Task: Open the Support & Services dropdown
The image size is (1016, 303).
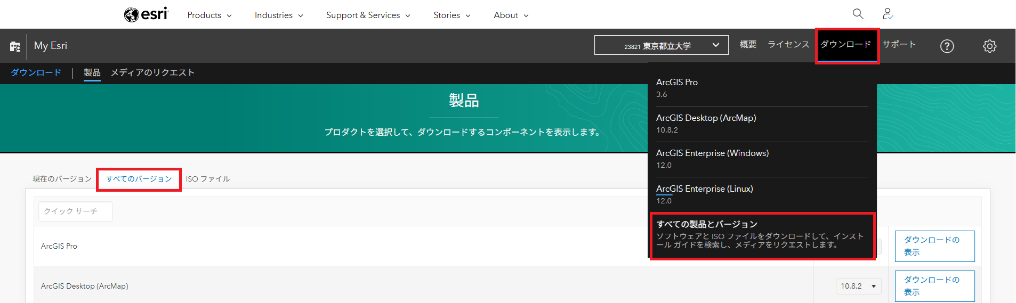Action: pos(368,15)
